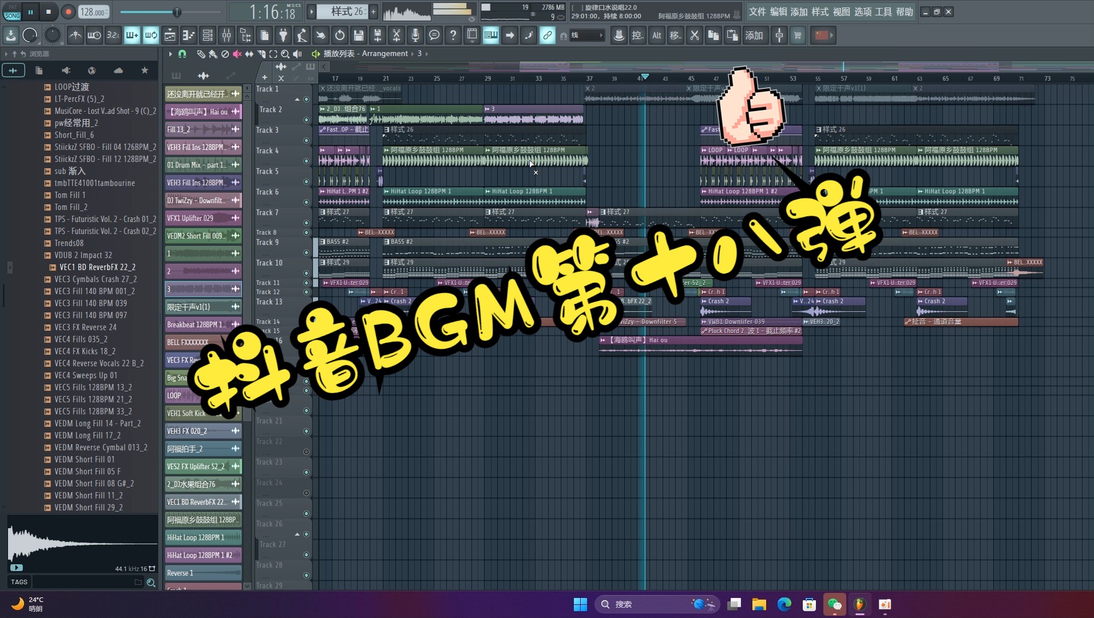Screen dimensions: 1094x618
Task: Open the Mixer view
Action: coord(227,35)
